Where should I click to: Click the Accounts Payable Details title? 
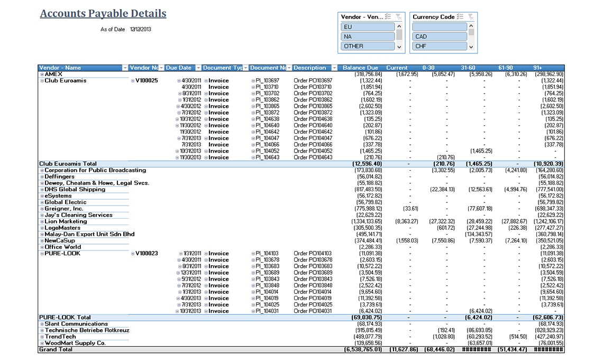pyautogui.click(x=103, y=13)
